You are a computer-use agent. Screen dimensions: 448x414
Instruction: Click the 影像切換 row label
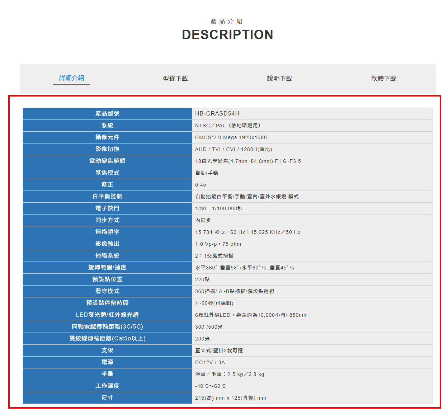(x=107, y=149)
